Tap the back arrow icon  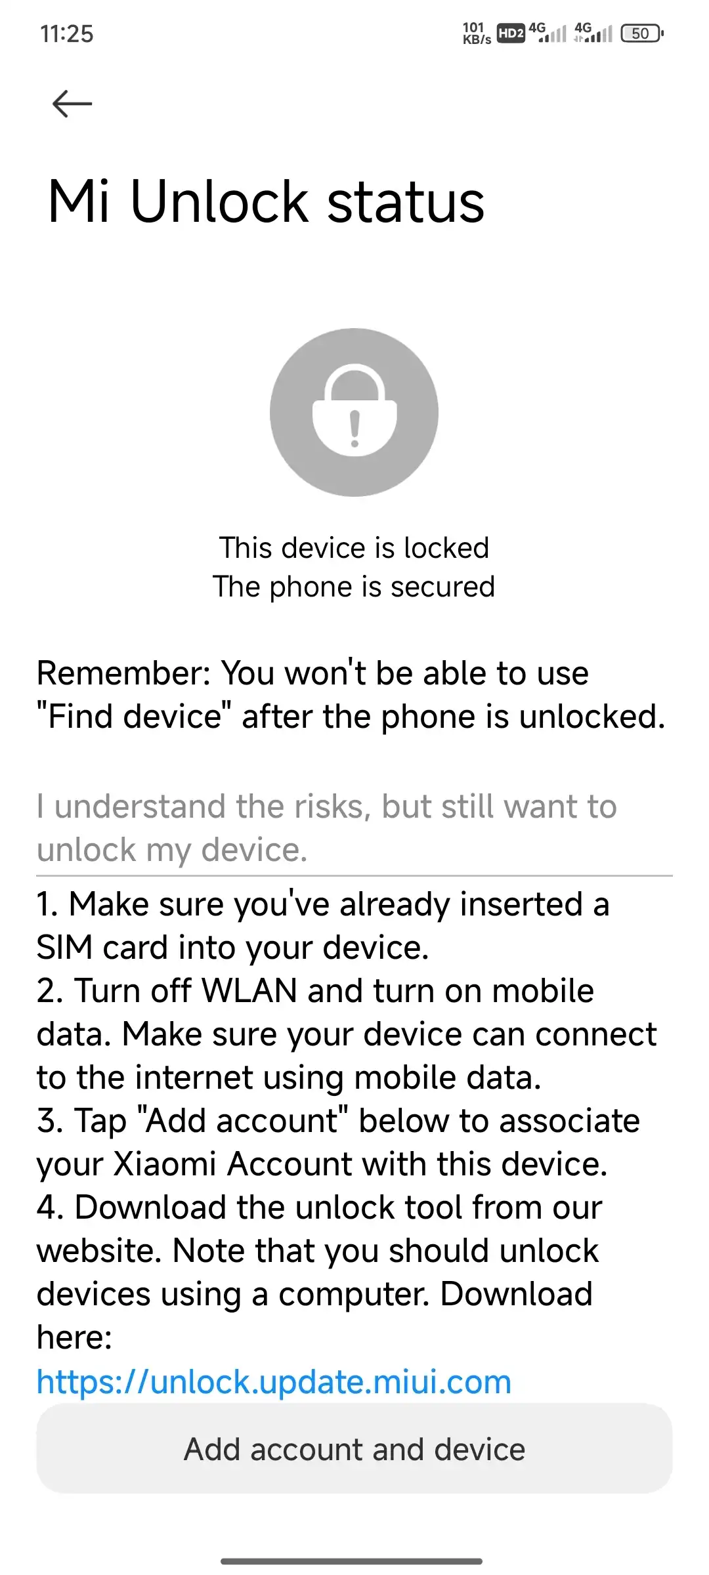pos(72,104)
